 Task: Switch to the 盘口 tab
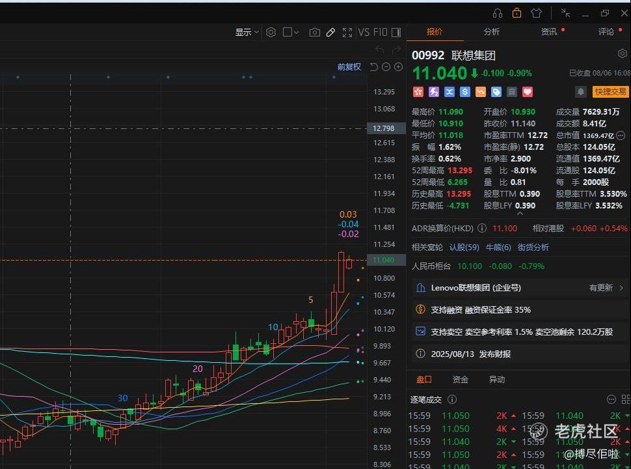424,380
